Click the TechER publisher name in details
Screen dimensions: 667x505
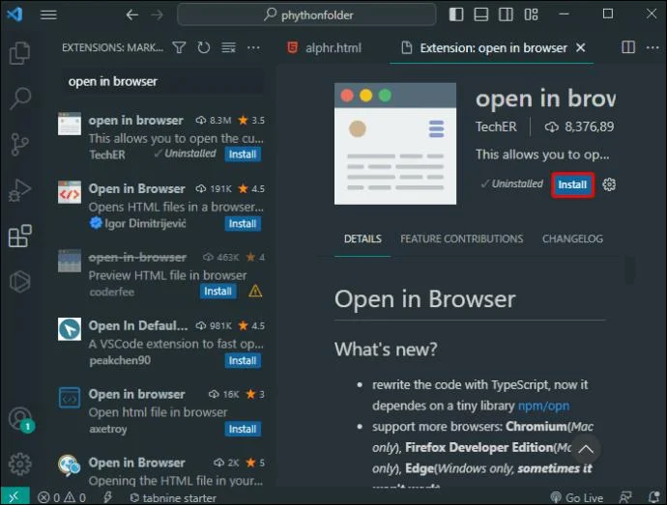point(496,126)
